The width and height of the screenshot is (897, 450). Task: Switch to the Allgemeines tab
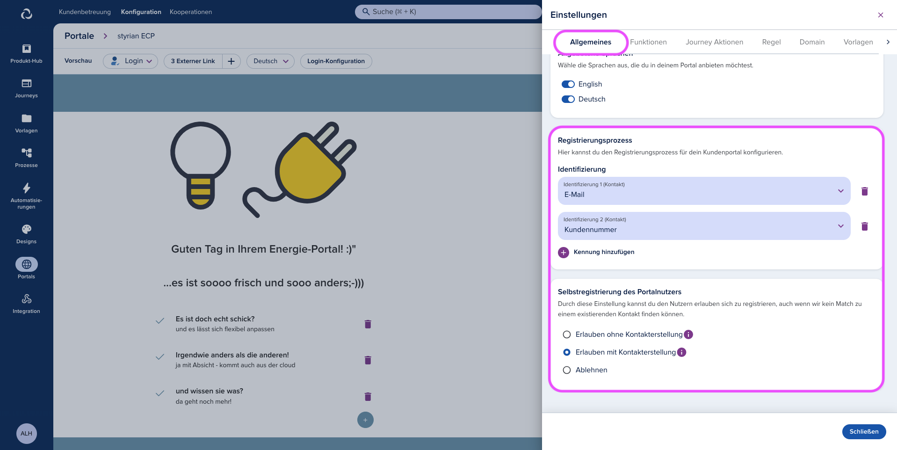coord(590,42)
